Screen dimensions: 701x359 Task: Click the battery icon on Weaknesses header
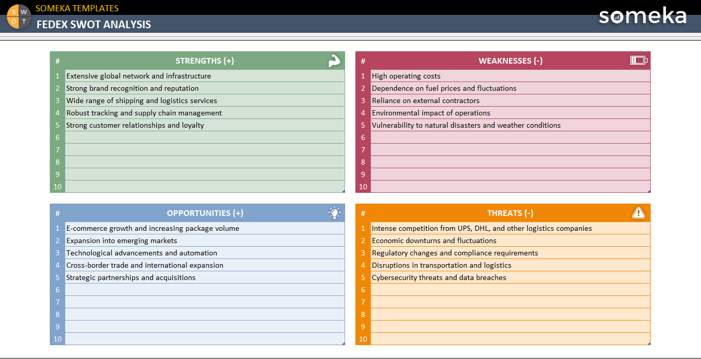pyautogui.click(x=638, y=60)
